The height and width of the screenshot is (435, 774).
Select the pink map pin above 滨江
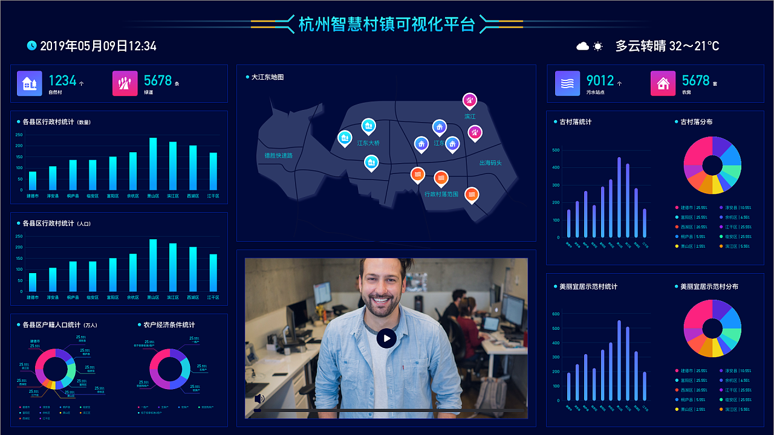tap(470, 100)
